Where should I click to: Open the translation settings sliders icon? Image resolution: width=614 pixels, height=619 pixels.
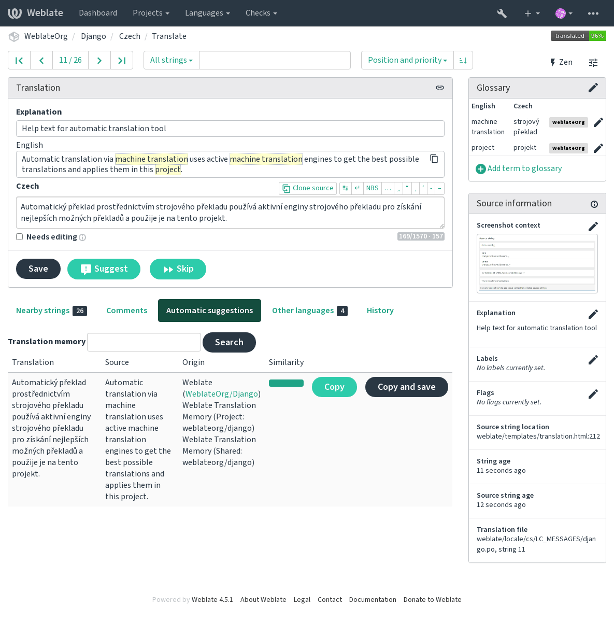click(x=593, y=62)
